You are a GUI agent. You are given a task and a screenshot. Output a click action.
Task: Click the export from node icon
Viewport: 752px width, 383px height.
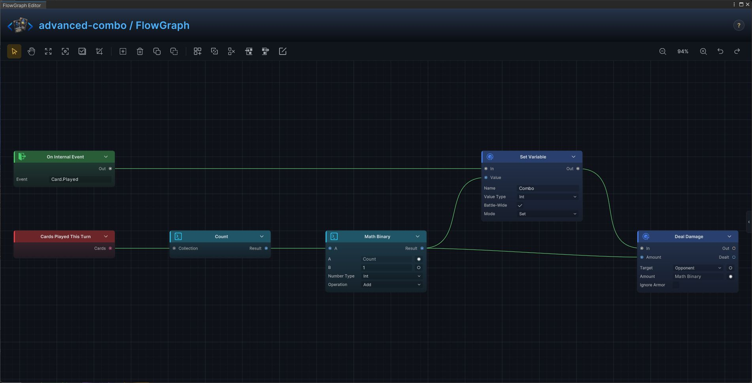coord(266,51)
